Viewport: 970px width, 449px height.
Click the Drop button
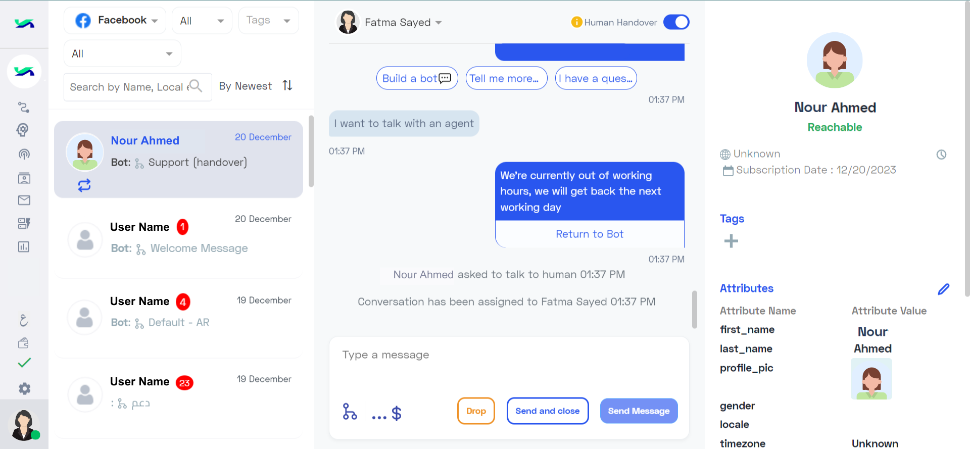[476, 411]
